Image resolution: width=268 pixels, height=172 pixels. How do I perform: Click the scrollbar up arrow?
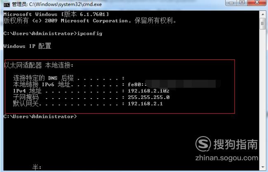click(263, 14)
